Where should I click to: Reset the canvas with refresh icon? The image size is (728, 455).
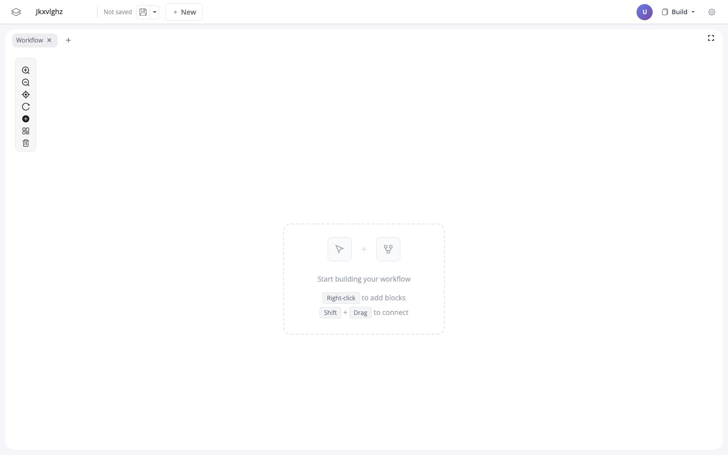tap(26, 107)
